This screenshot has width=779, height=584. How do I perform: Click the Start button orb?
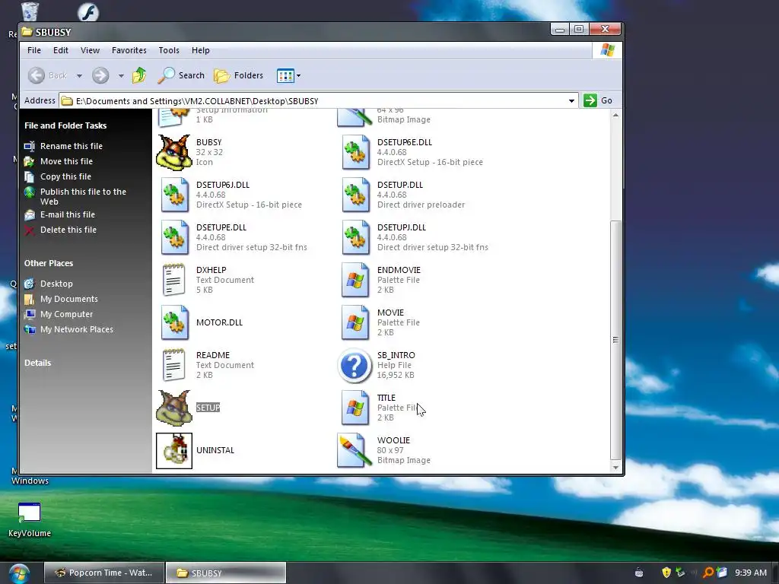(x=18, y=574)
